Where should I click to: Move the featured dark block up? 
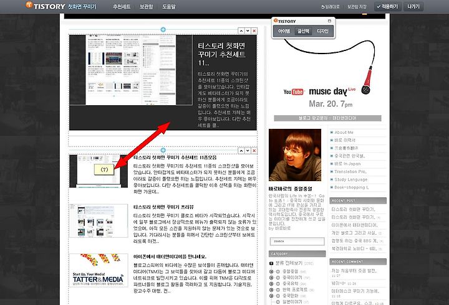point(241,31)
